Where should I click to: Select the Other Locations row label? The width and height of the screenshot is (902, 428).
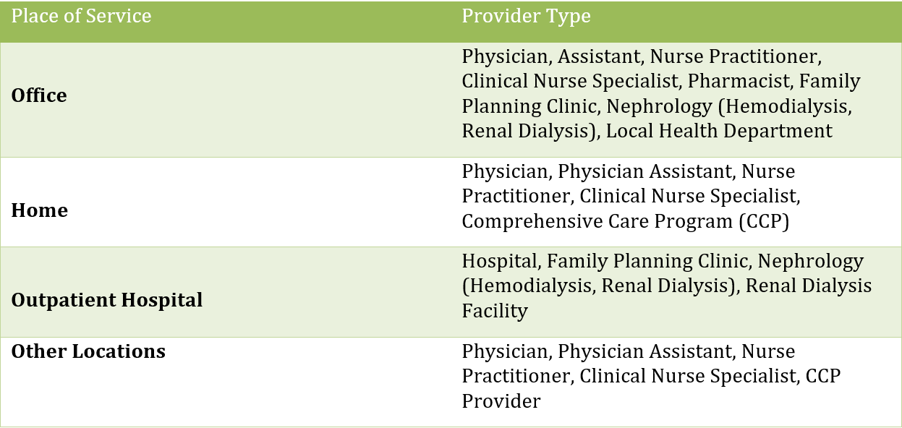point(88,352)
